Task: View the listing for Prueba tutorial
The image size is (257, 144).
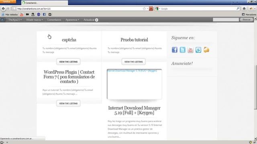Action: tap(133, 62)
